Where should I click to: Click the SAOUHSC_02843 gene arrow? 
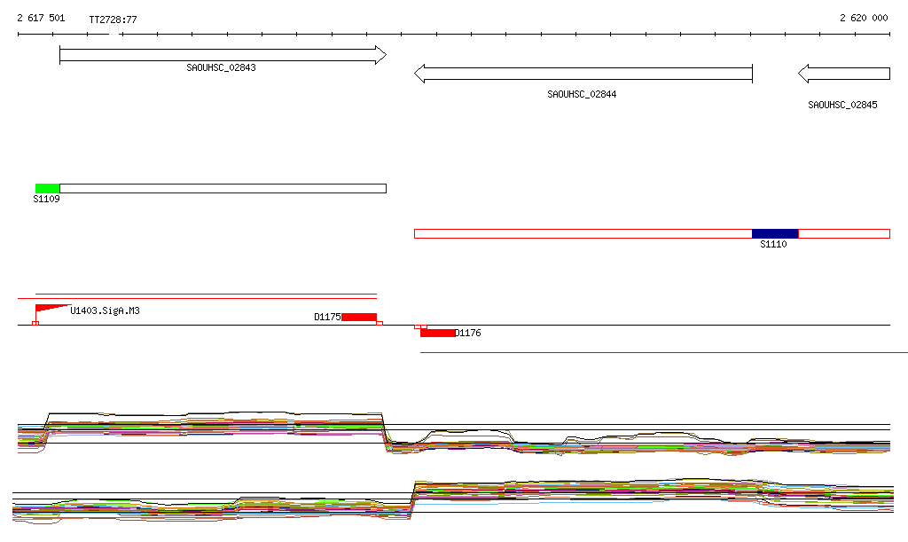(223, 55)
